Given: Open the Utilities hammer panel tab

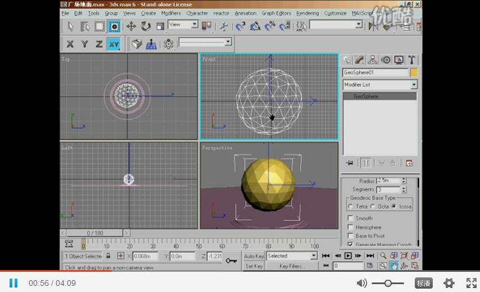Looking at the screenshot, I should pos(412,60).
